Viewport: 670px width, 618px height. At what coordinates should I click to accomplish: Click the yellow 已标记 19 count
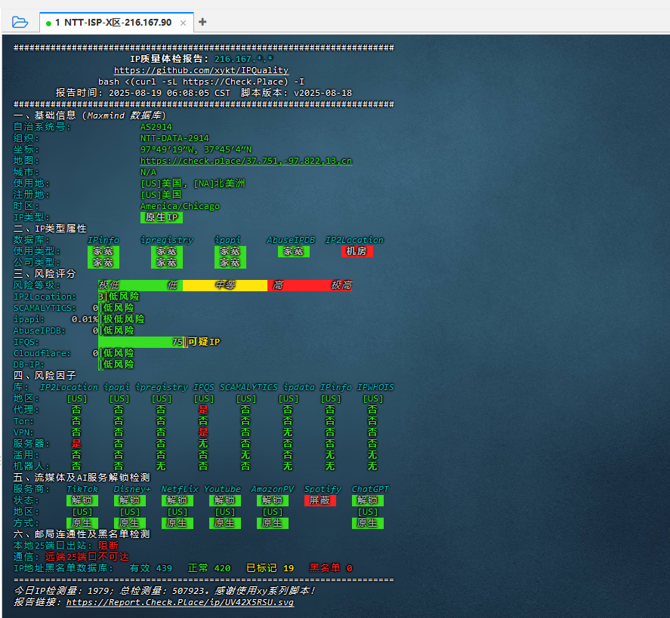(270, 568)
